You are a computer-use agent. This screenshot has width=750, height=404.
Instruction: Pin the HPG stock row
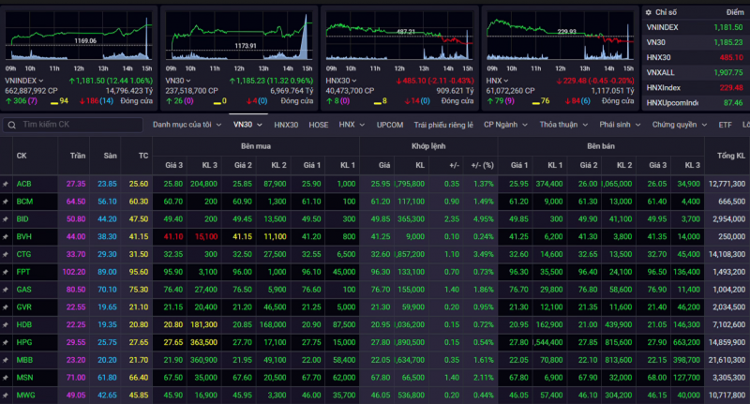(6, 343)
